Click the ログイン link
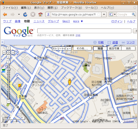138x129 pixels. 117,21
